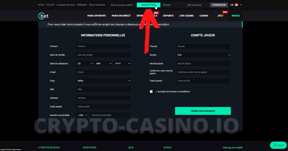Image resolution: width=288 pixels, height=151 pixels.
Task: Expand the +356 phone prefix dropdown
Action: click(x=81, y=115)
